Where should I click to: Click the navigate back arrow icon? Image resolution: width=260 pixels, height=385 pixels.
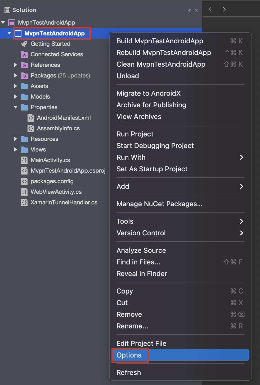click(210, 10)
